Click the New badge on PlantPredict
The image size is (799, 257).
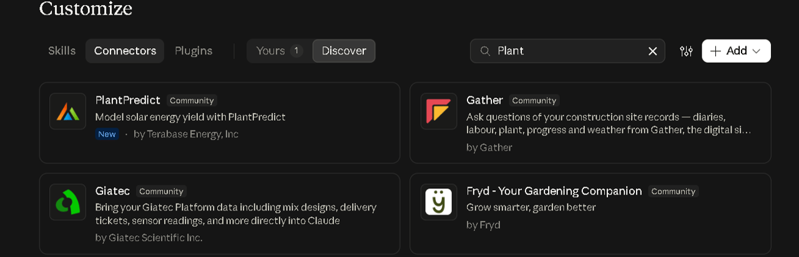(x=107, y=134)
